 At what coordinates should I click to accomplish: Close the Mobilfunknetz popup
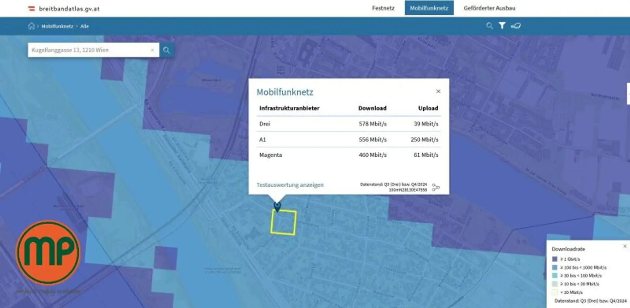click(x=438, y=91)
